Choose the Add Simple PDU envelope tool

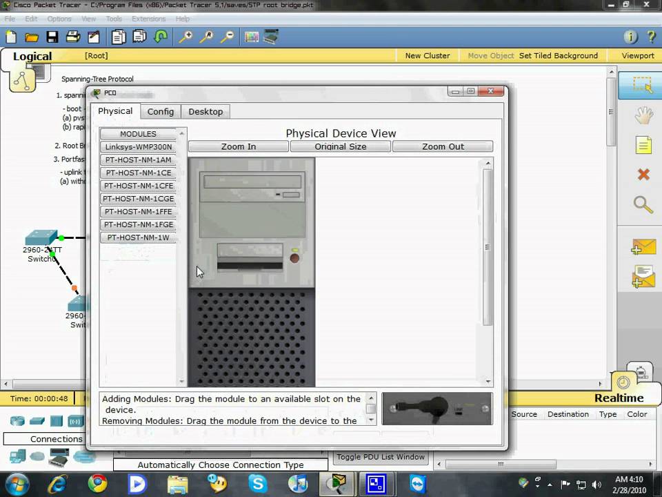(643, 247)
